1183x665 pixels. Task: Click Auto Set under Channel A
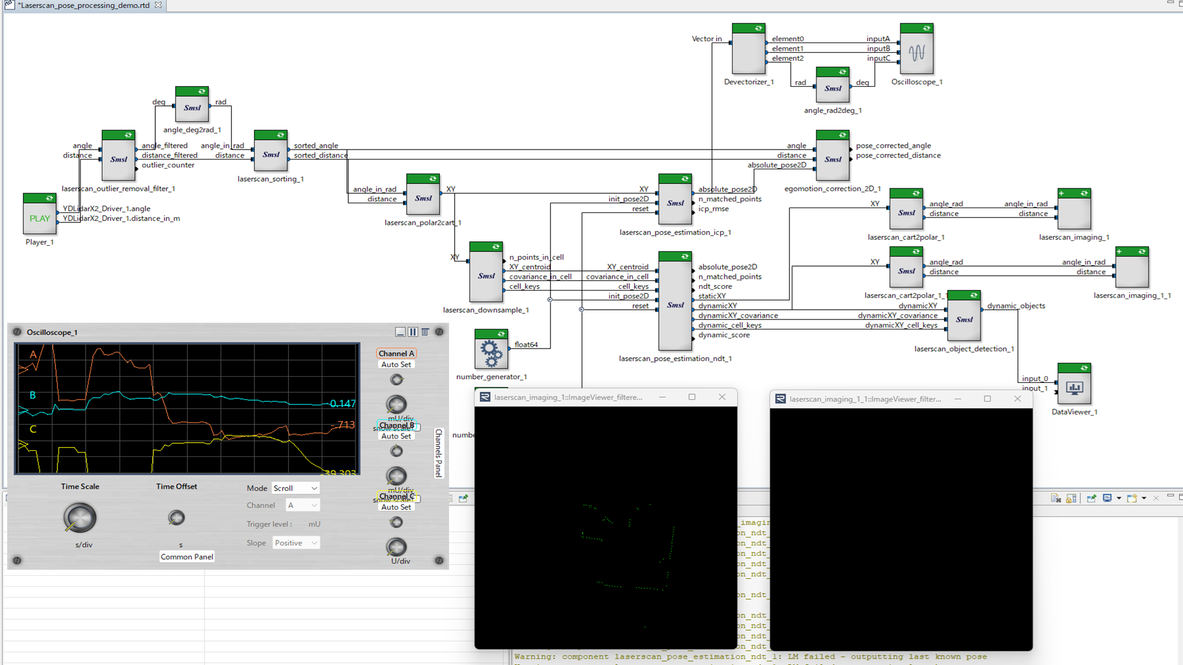(396, 365)
